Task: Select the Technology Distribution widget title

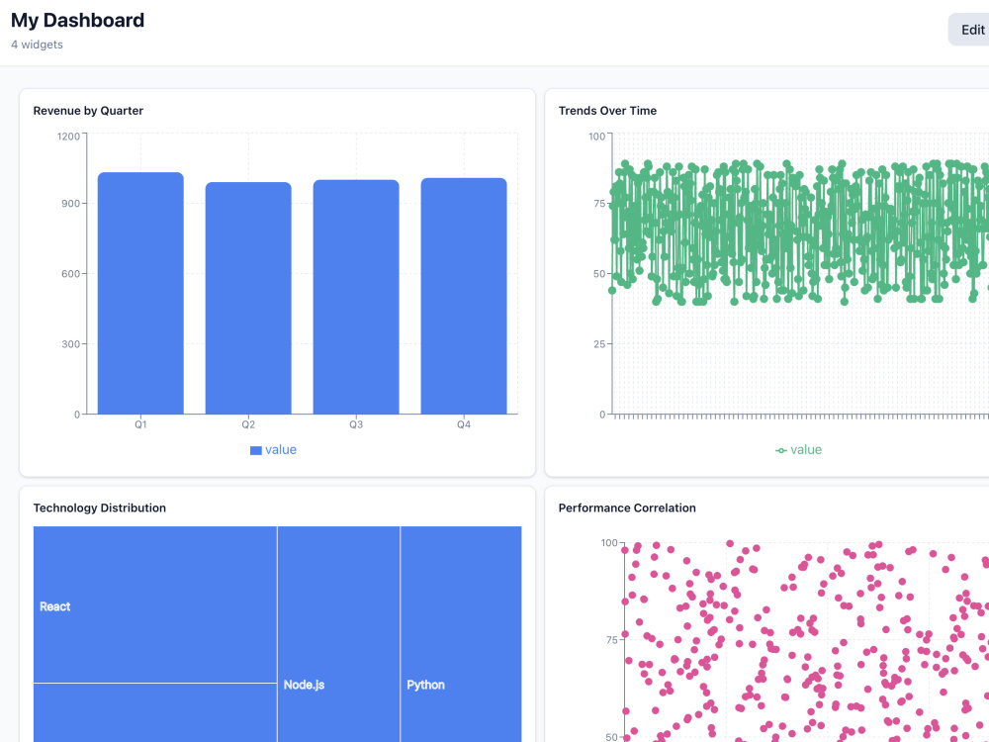Action: click(100, 508)
